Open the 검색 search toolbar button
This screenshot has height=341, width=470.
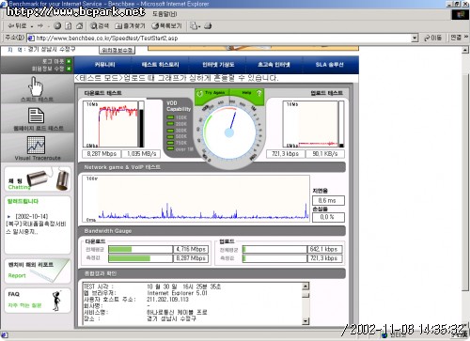100,26
